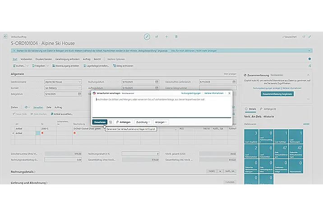
Task: Open the Vorbereiten tab
Action: click(26, 59)
